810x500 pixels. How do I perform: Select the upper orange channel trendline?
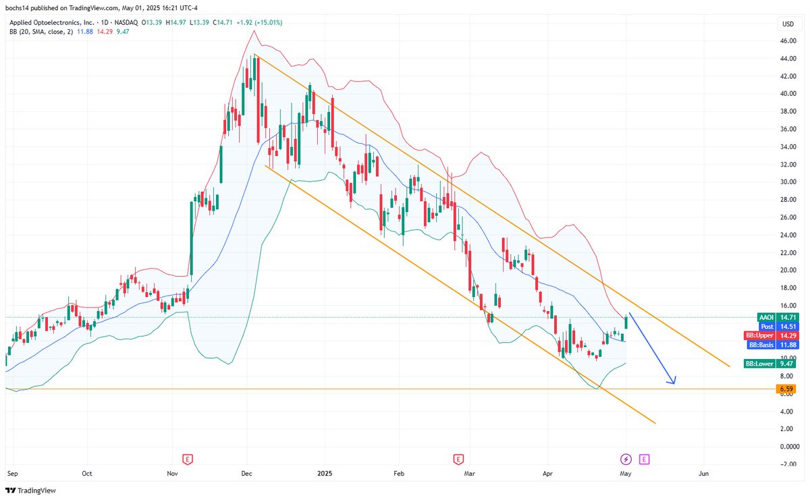(x=493, y=211)
